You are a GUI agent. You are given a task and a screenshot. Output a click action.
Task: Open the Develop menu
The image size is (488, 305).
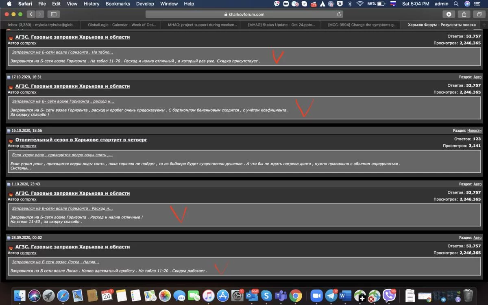point(145,4)
